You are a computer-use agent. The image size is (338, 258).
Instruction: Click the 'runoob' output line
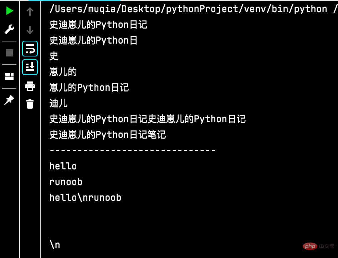coord(66,182)
